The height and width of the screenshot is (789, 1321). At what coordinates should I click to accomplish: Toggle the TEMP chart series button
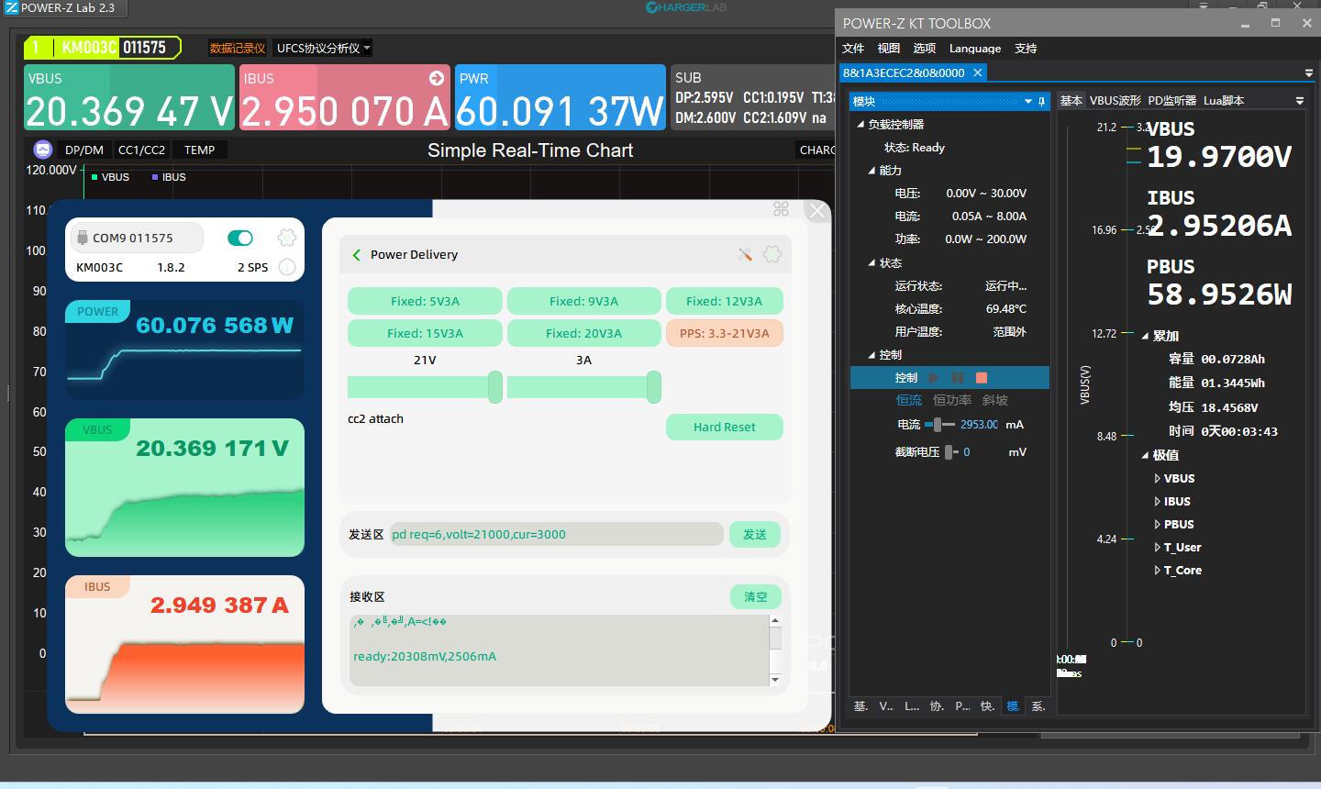pyautogui.click(x=199, y=150)
